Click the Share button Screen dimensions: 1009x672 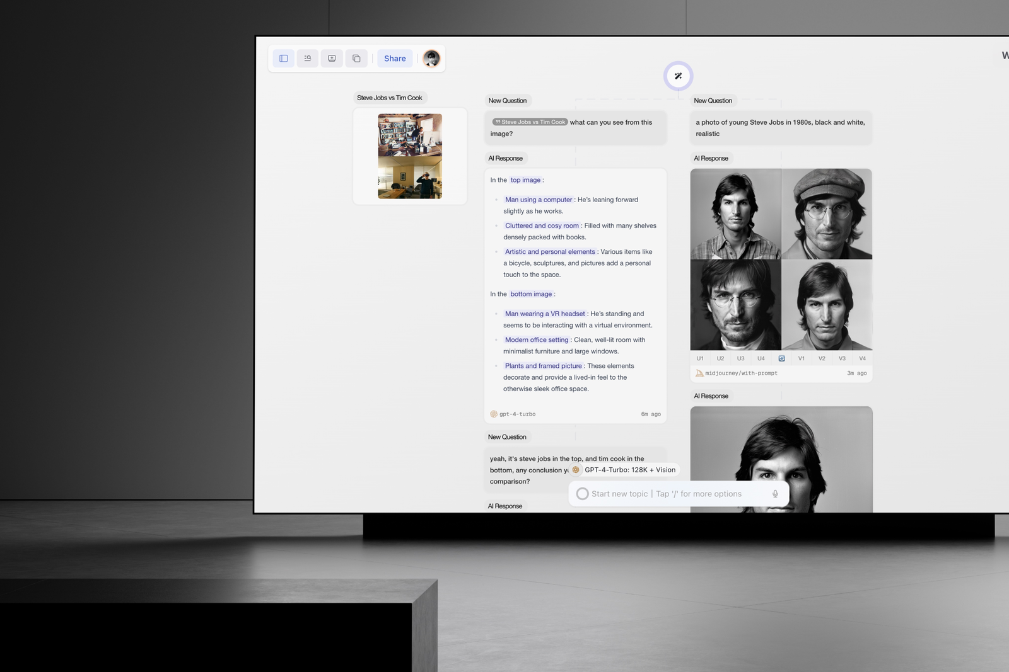[395, 59]
